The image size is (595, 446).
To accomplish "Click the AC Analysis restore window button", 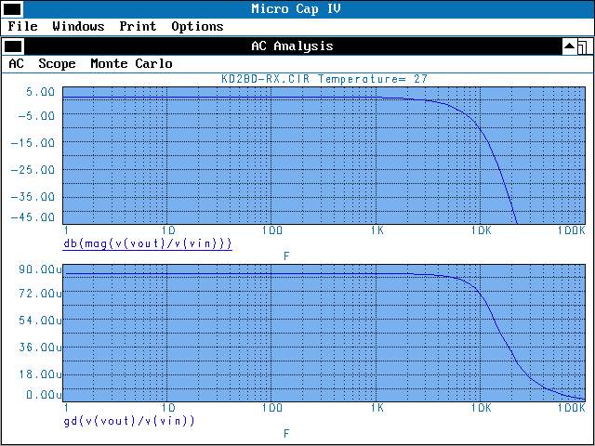I will 585,46.
